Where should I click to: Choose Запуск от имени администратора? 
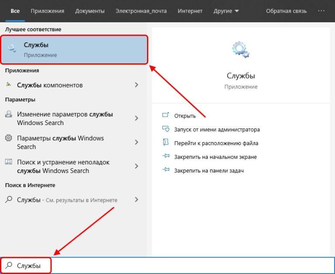pyautogui.click(x=217, y=129)
